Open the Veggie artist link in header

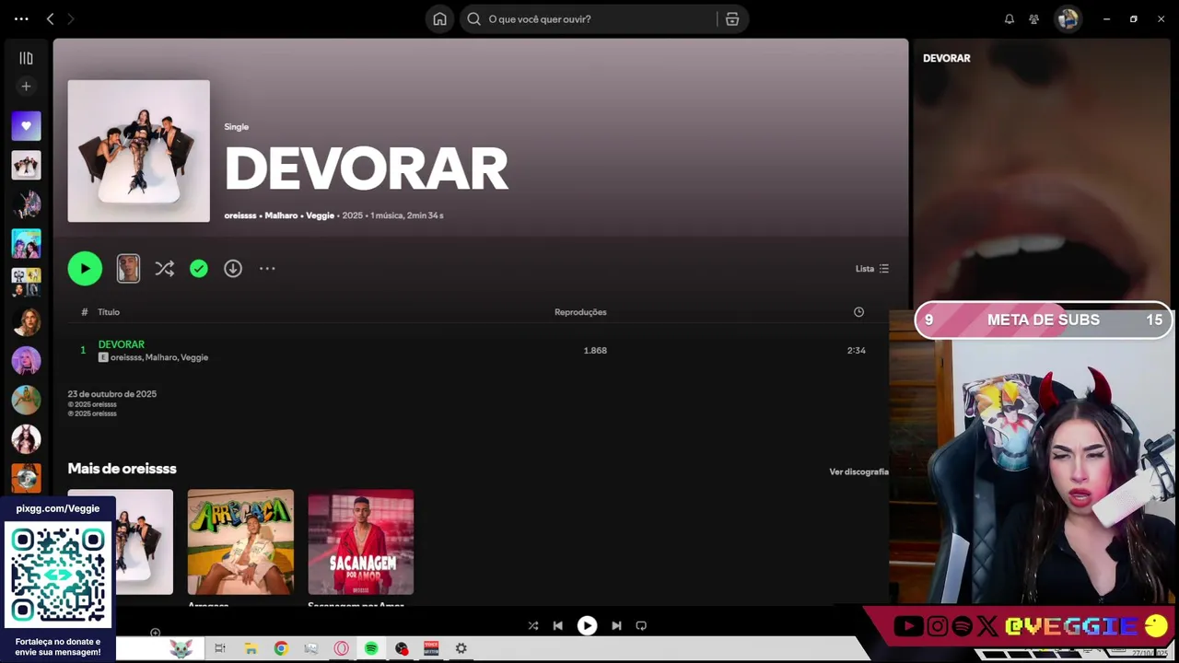click(x=320, y=215)
